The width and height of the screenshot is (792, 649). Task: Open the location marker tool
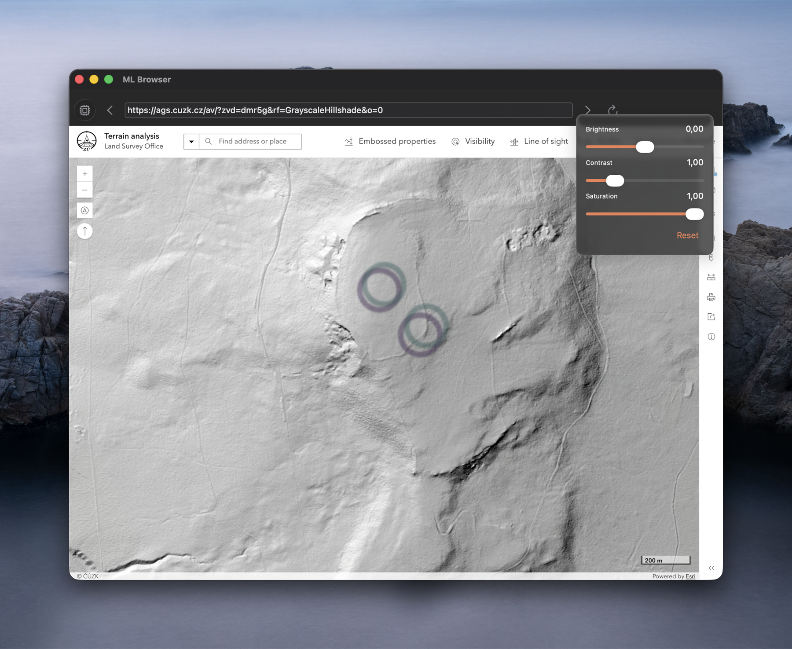(711, 258)
